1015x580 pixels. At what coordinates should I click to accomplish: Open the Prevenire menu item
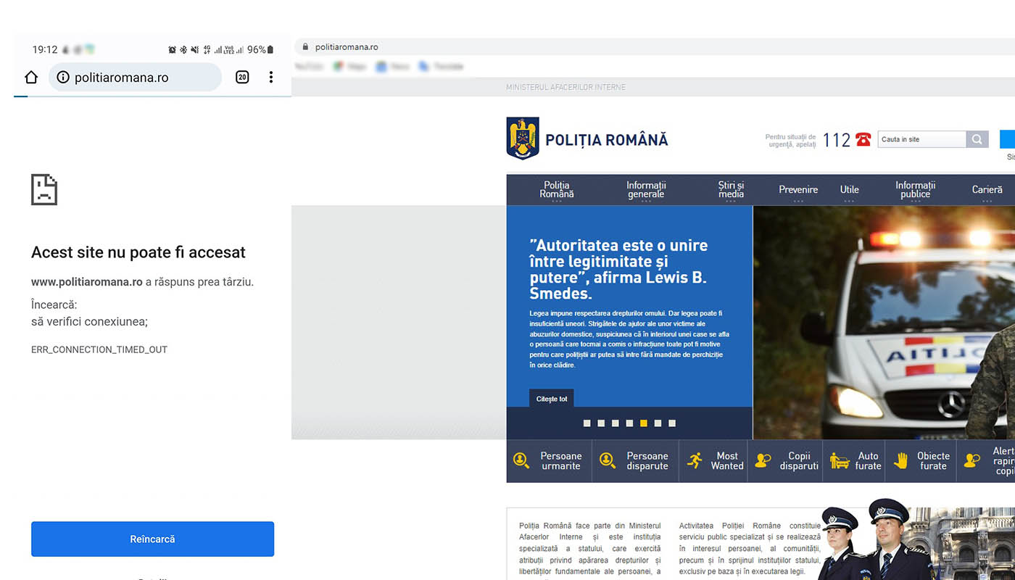tap(798, 190)
